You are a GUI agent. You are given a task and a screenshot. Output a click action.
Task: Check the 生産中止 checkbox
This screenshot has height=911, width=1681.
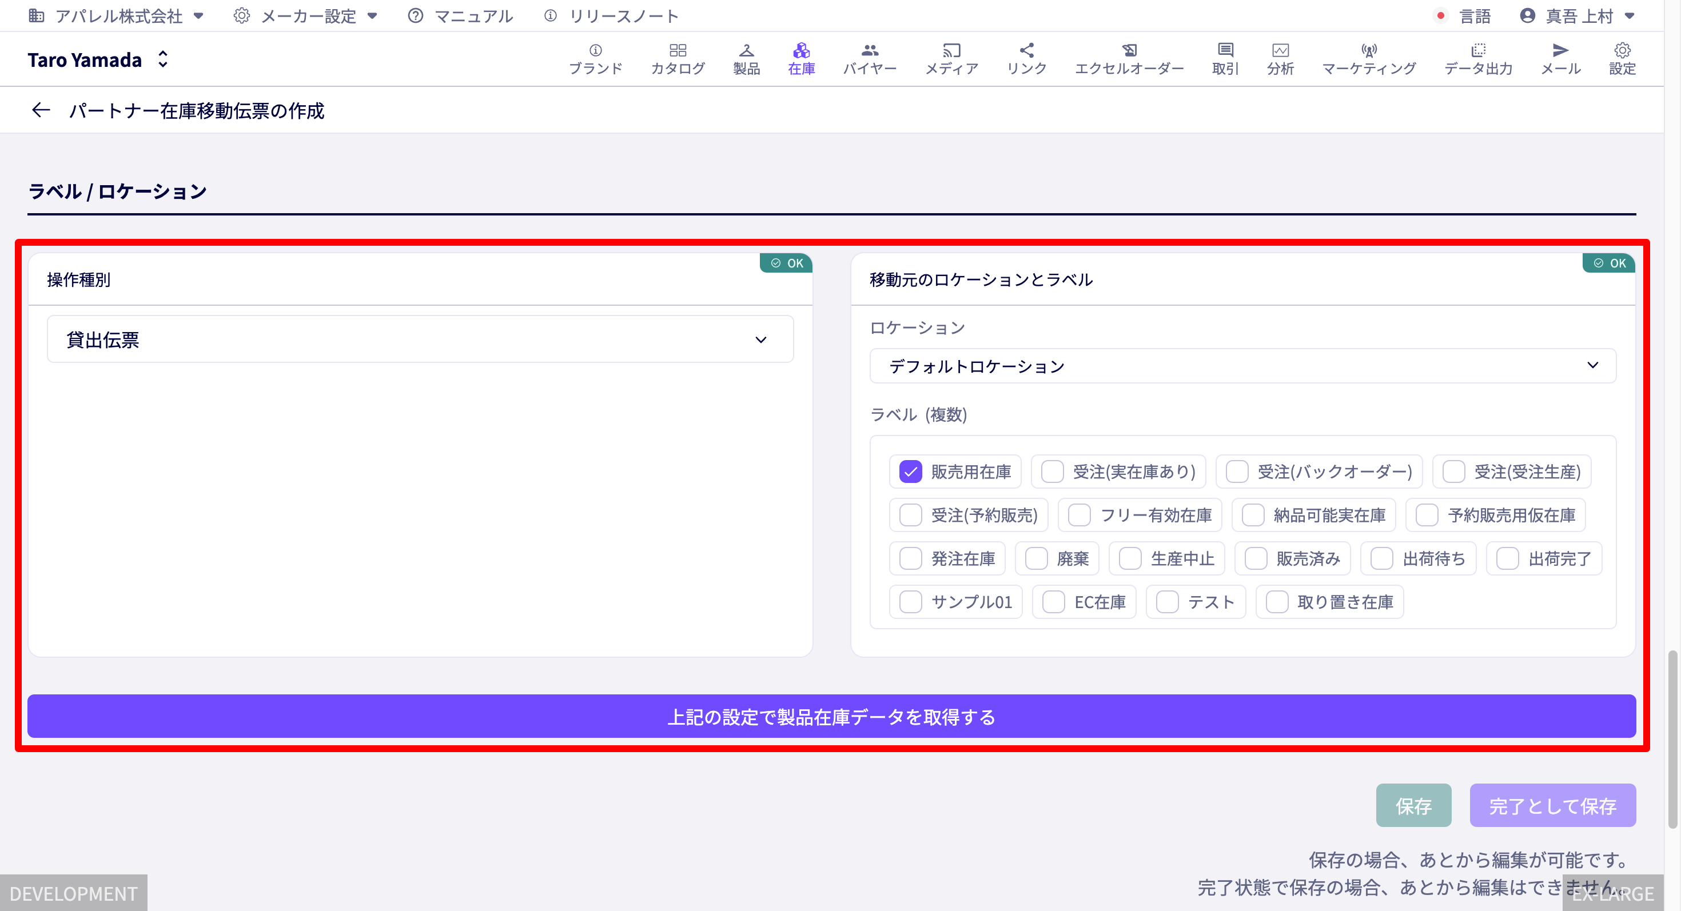coord(1130,559)
